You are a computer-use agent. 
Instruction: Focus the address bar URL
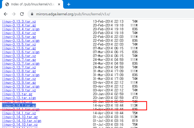[73, 14]
